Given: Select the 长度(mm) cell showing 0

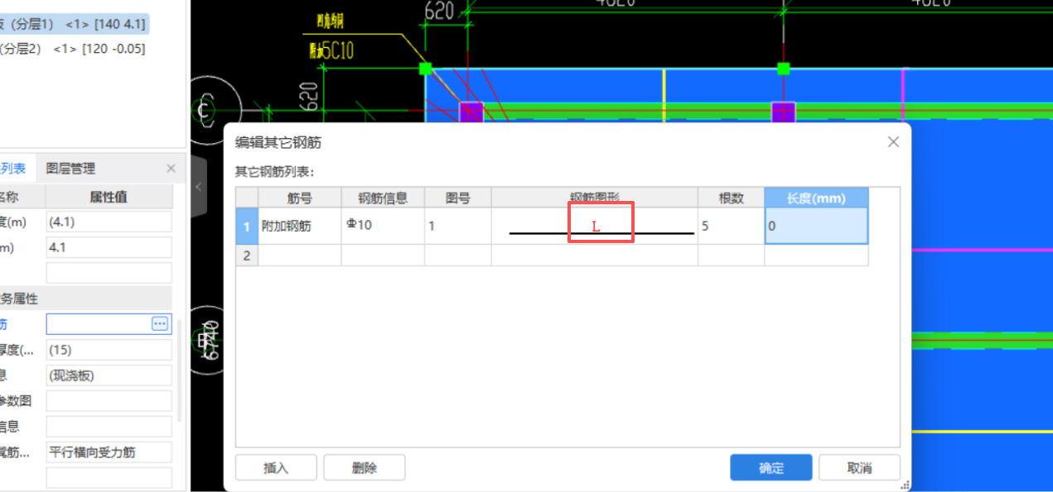Looking at the screenshot, I should click(816, 226).
